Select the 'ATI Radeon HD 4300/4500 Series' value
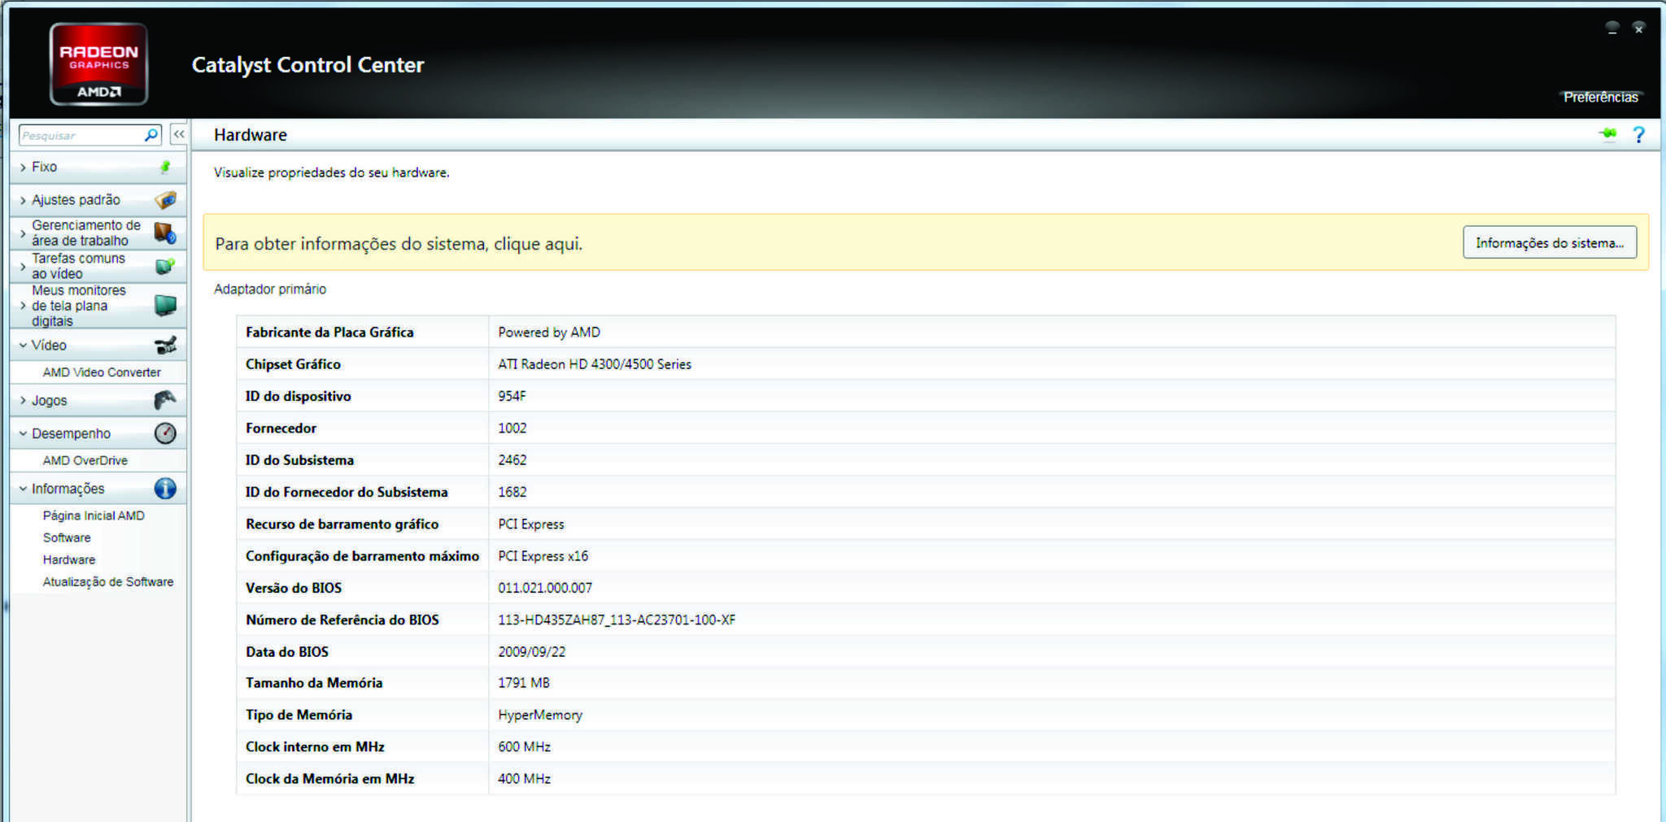The height and width of the screenshot is (822, 1666). [595, 364]
